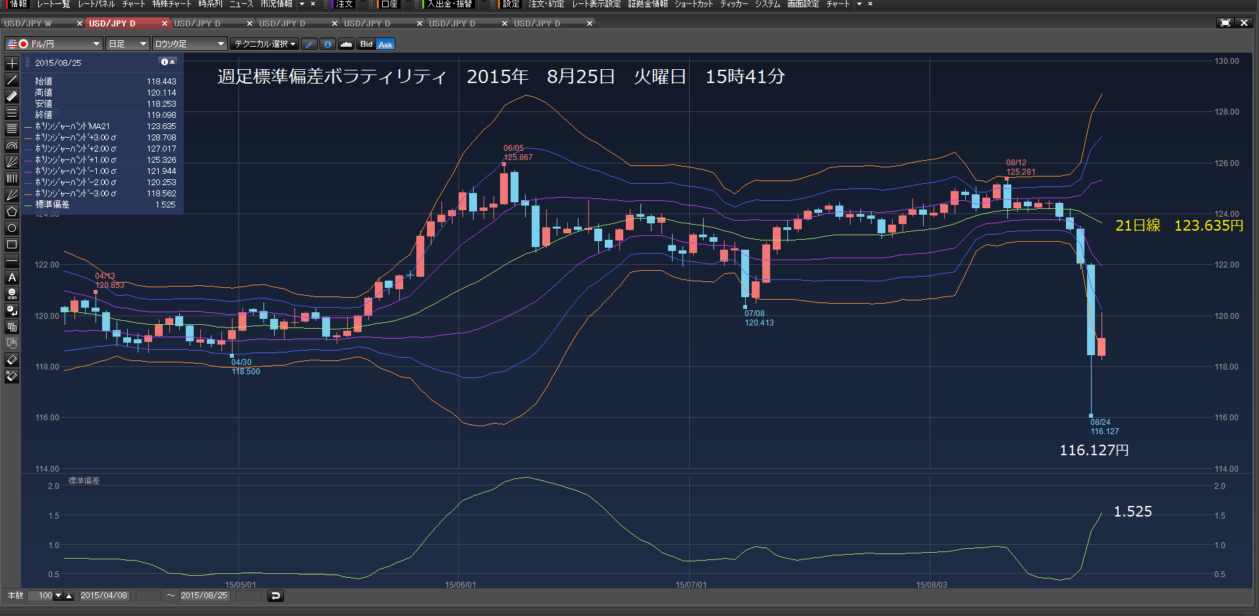Screen dimensions: 1259x616
Task: Open the ドル/円 currency pair dropdown
Action: tap(54, 44)
